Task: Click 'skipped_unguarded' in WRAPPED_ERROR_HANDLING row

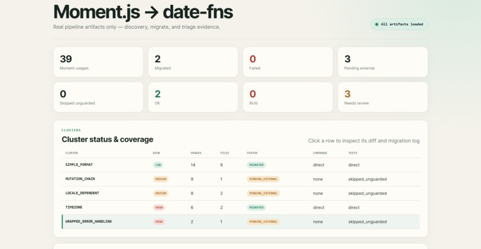Action: 368,222
